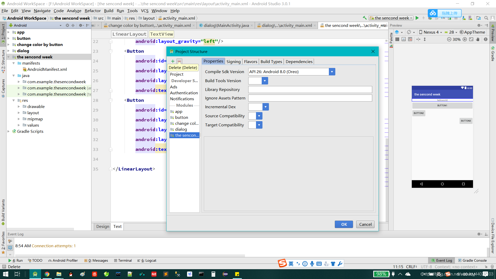This screenshot has width=496, height=279.
Task: Open the Gradle Console tool window
Action: click(x=472, y=260)
